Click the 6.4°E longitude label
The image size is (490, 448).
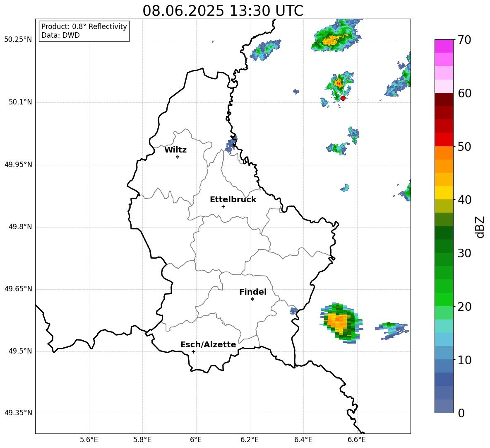pos(303,440)
